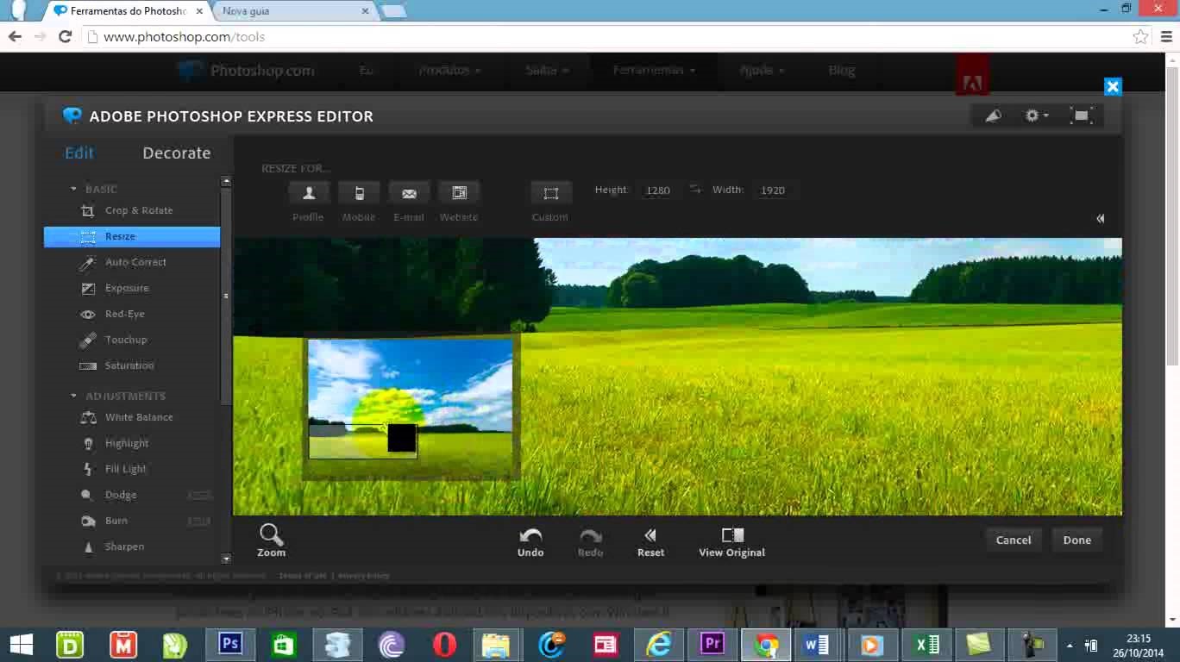The width and height of the screenshot is (1180, 662).
Task: Click the tool list scrollbar thumb
Action: click(x=226, y=296)
